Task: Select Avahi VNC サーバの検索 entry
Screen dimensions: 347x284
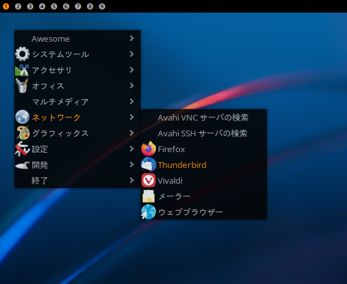Action: (x=203, y=117)
